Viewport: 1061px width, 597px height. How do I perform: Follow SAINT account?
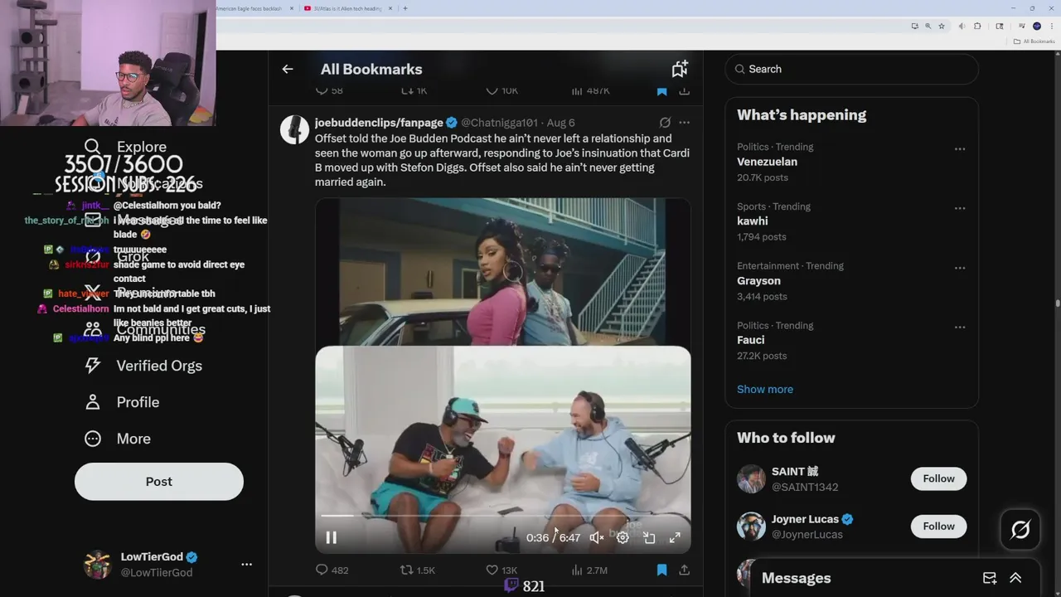click(938, 478)
